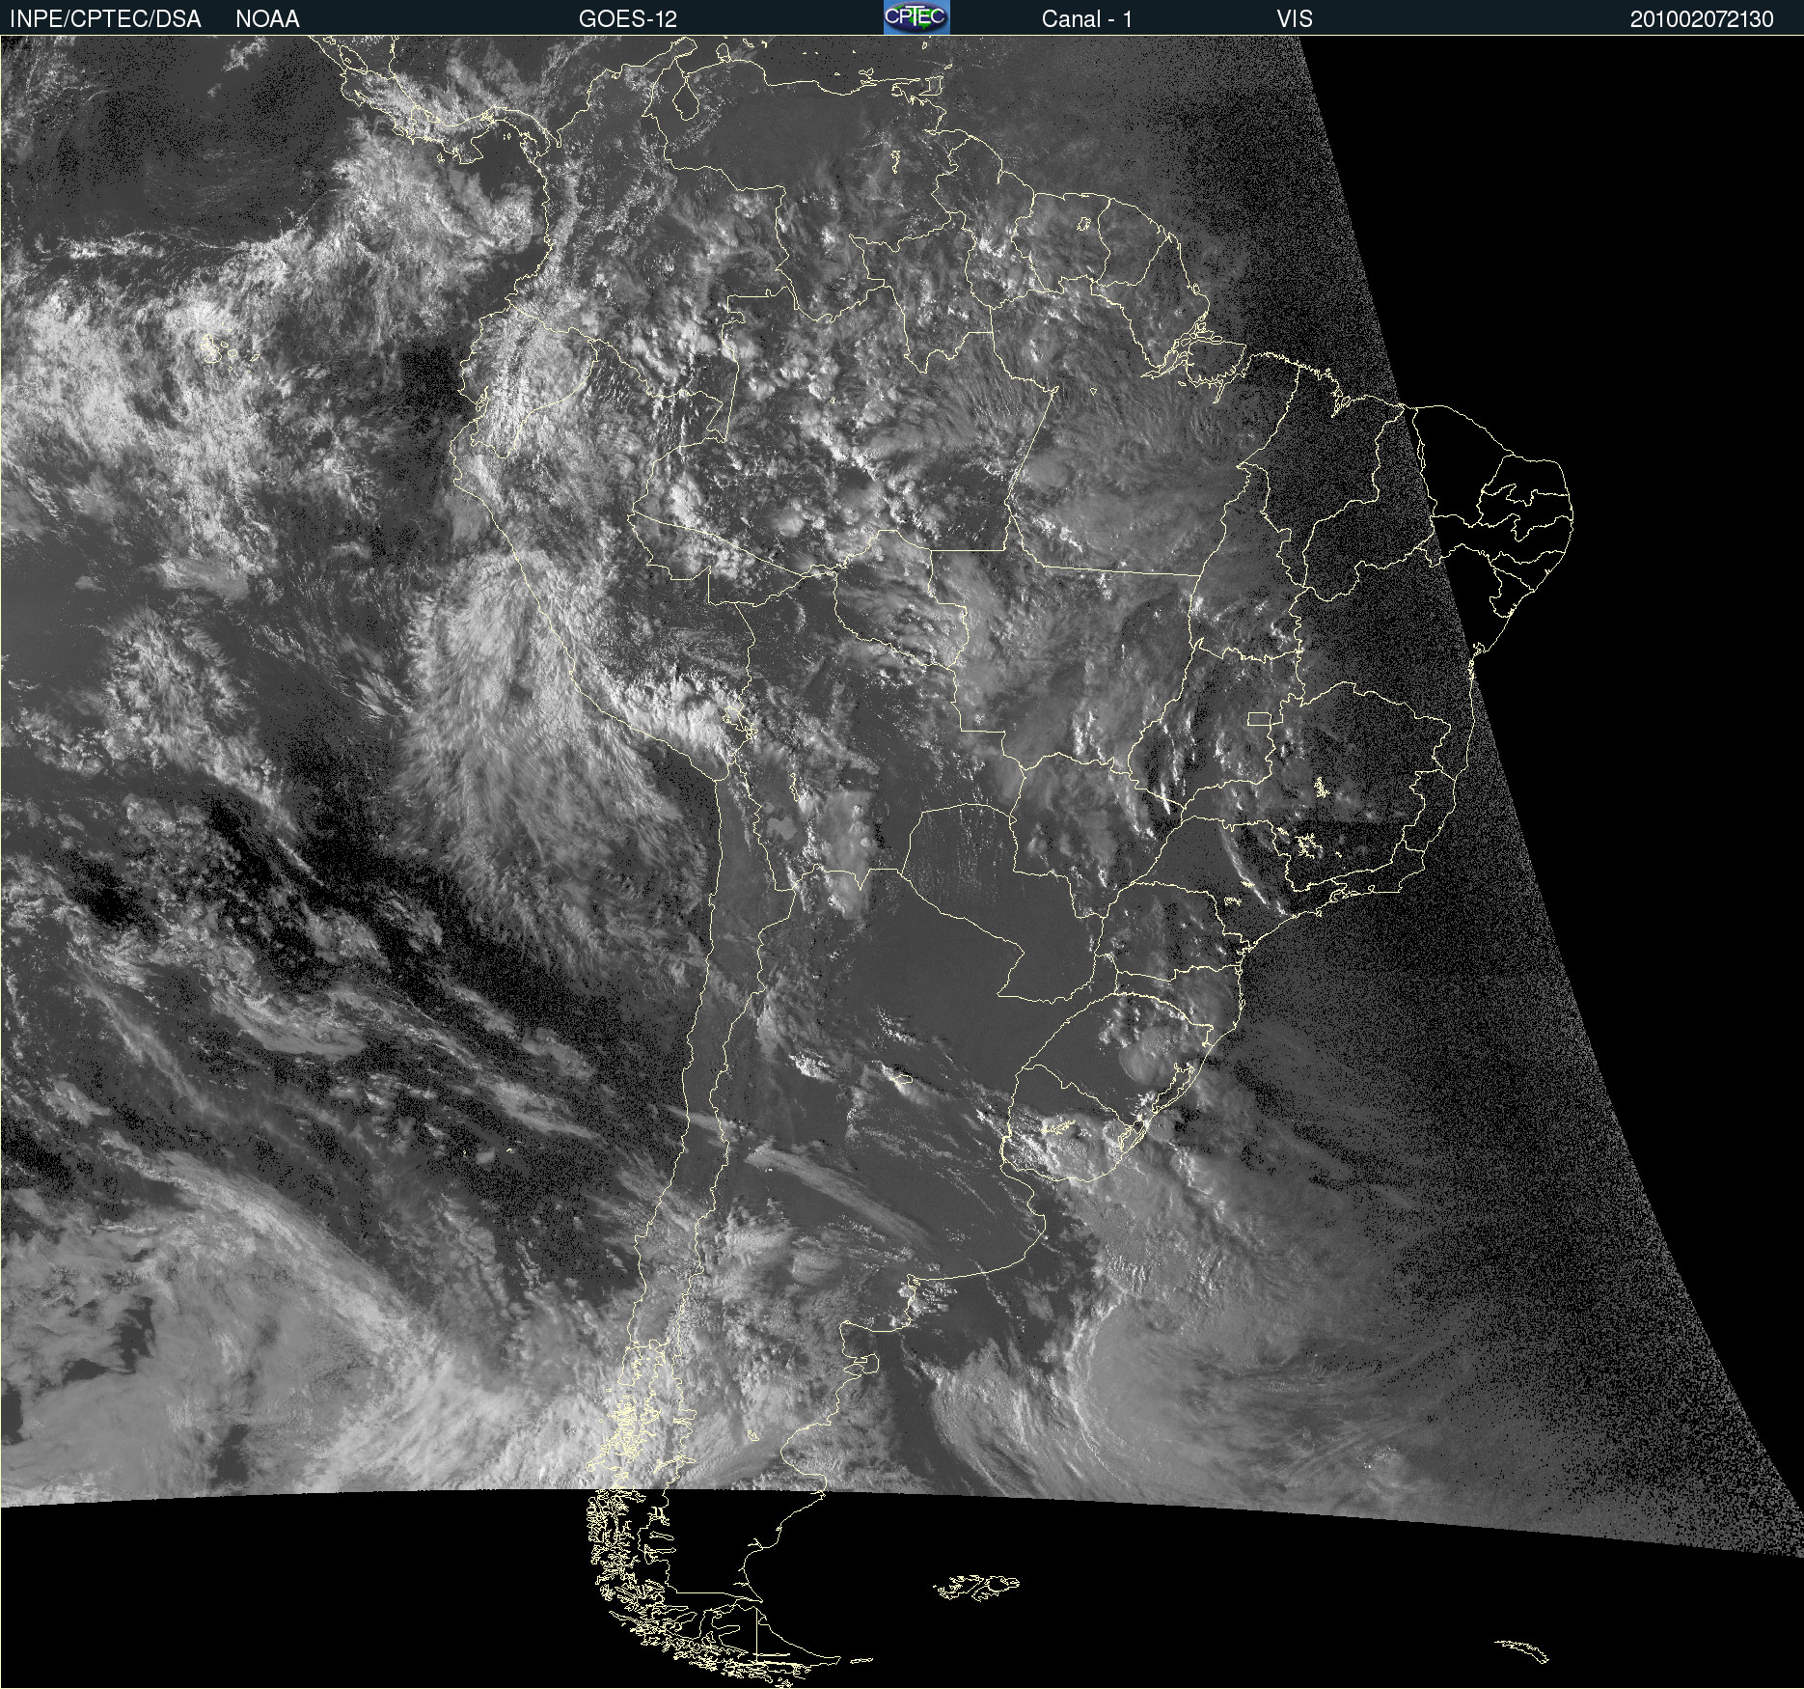The image size is (1804, 1689).
Task: Click the satellite image over South America
Action: click(902, 862)
